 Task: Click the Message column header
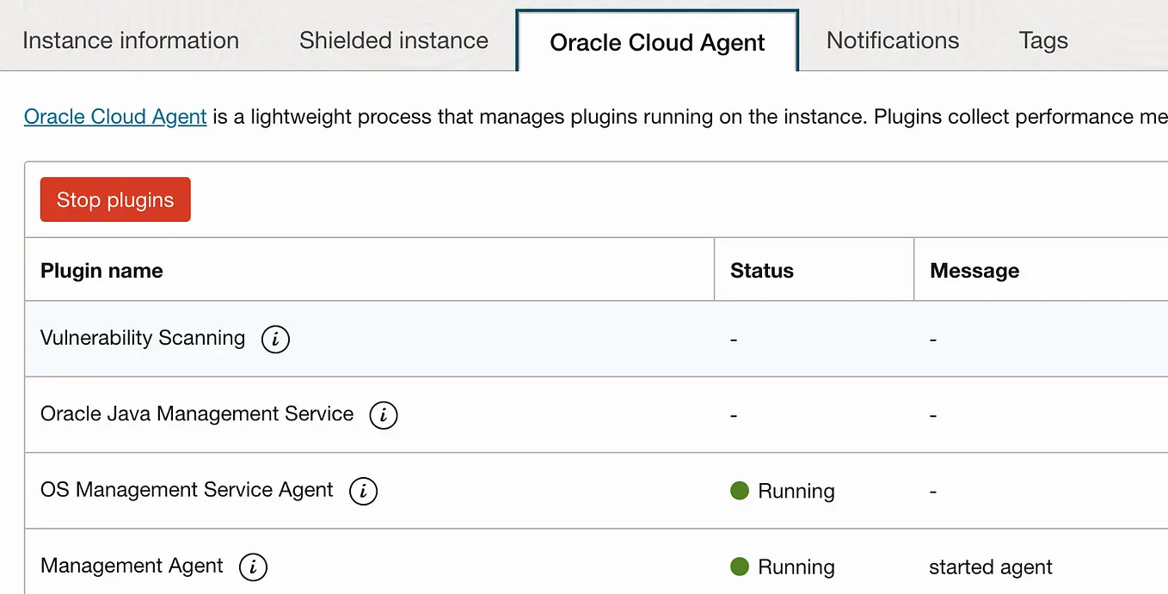coord(974,271)
